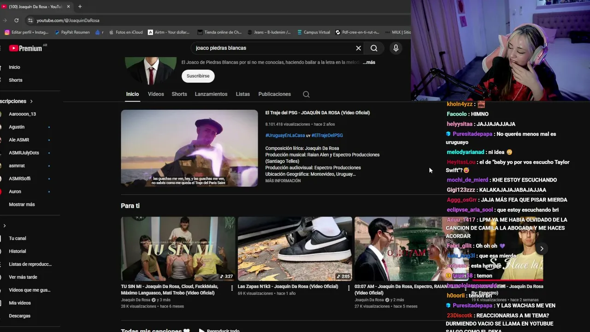Open the PayPal: Resumen bookmark
590x332 pixels.
(72, 32)
